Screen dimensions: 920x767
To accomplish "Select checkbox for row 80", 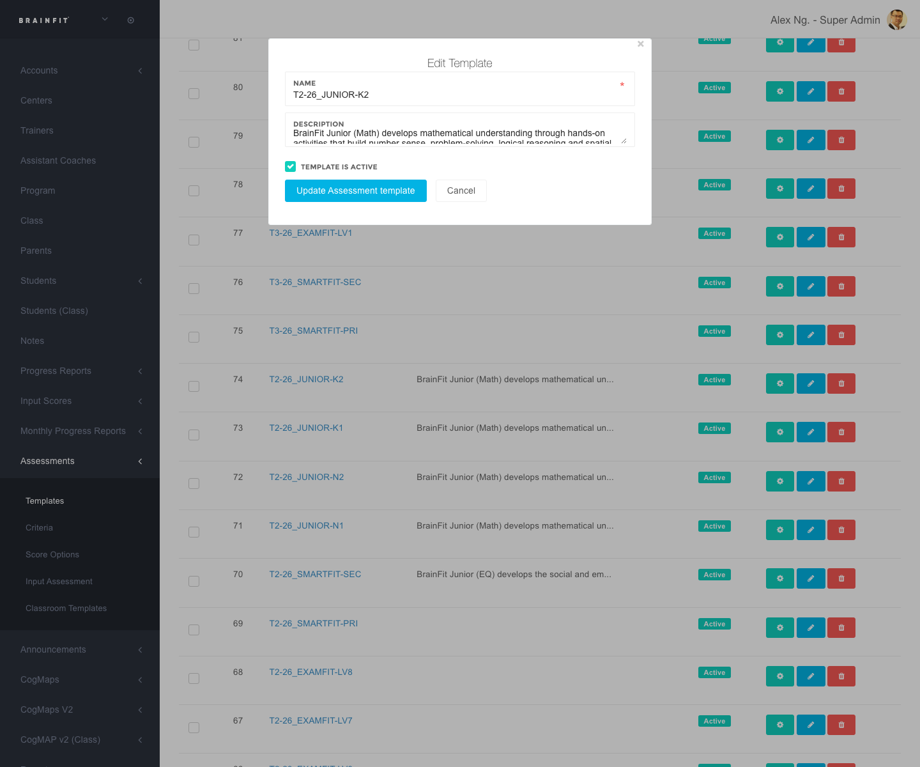I will pyautogui.click(x=194, y=94).
